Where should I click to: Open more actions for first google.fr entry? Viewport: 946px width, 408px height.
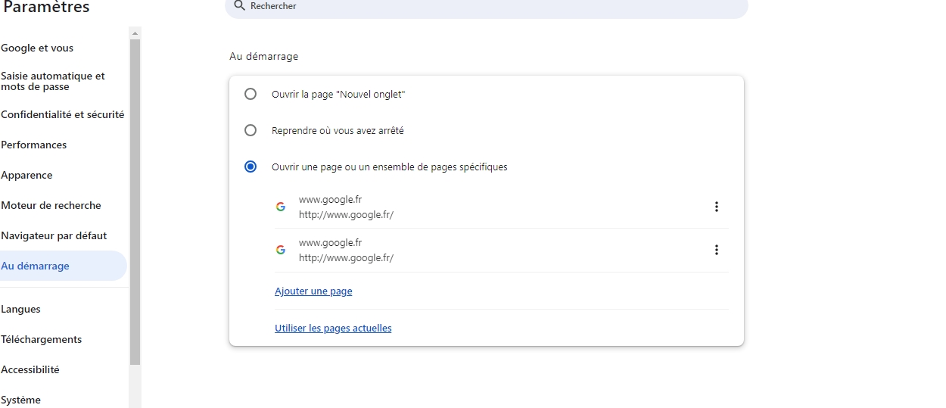pyautogui.click(x=716, y=207)
